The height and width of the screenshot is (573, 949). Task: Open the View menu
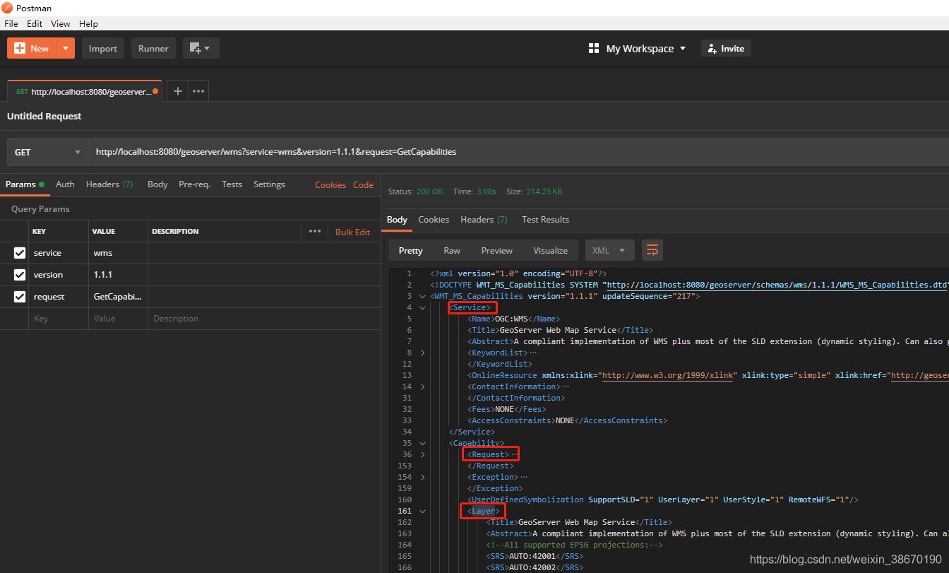[61, 23]
